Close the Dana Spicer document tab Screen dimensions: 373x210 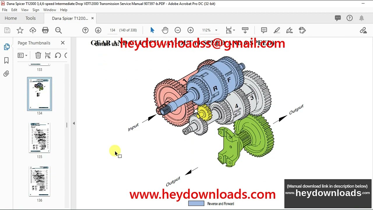pyautogui.click(x=92, y=18)
